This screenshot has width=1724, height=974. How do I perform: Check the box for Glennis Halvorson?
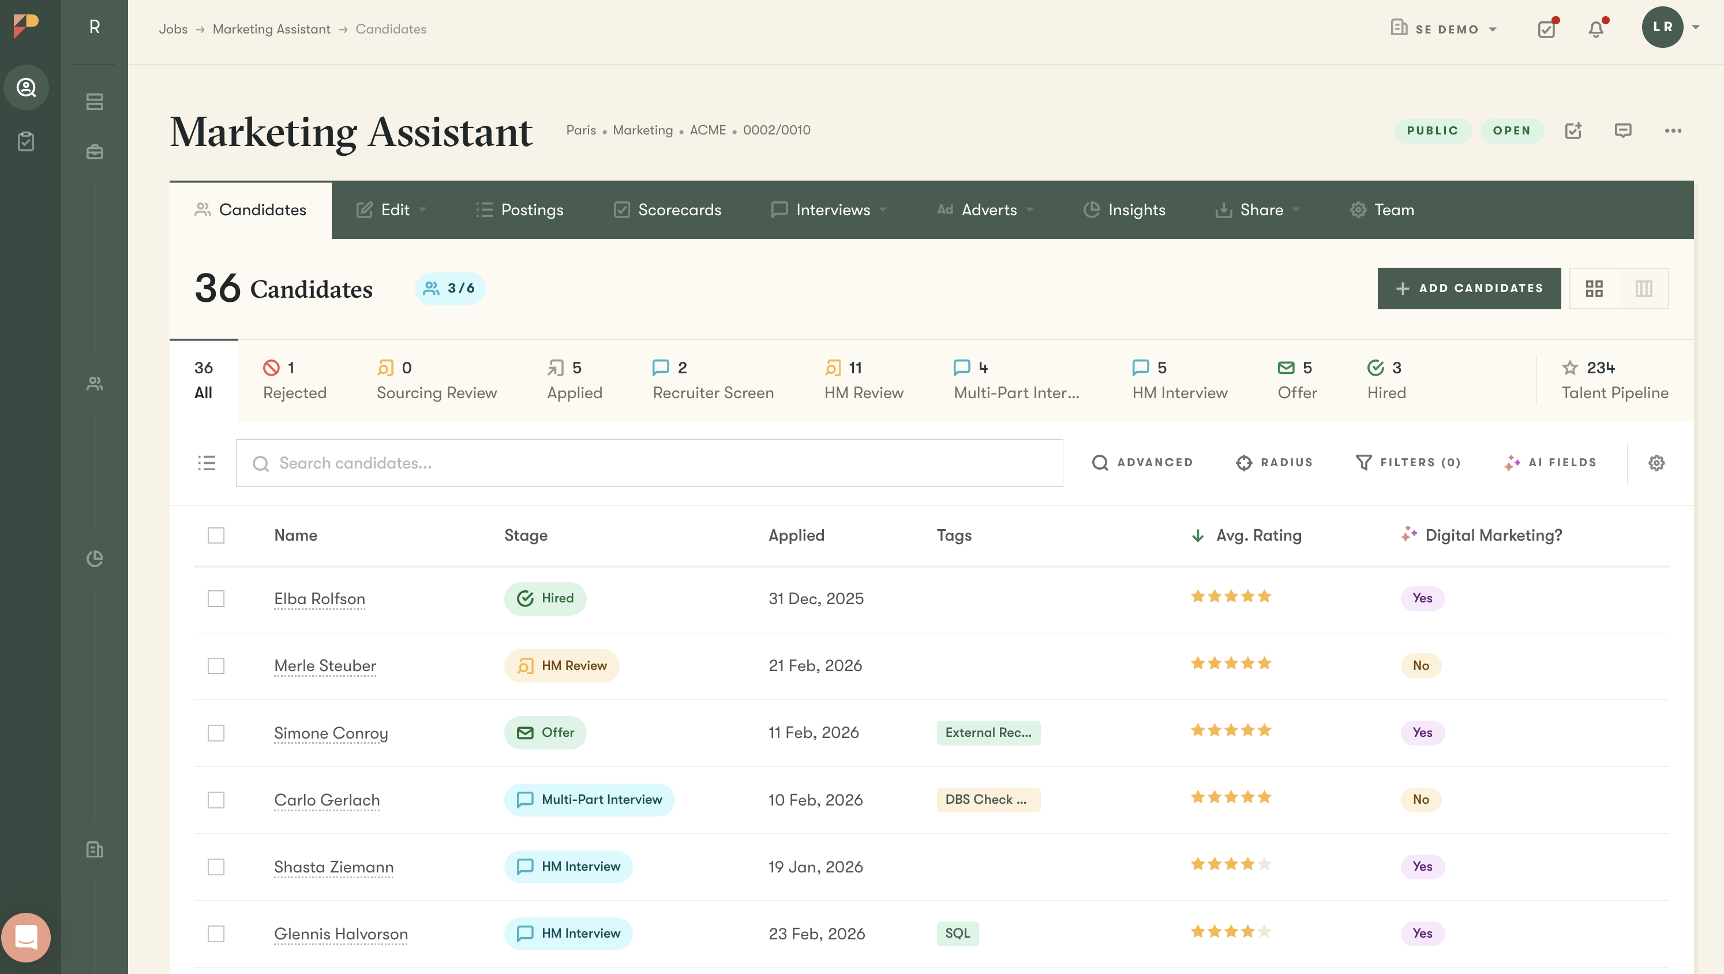pyautogui.click(x=216, y=934)
